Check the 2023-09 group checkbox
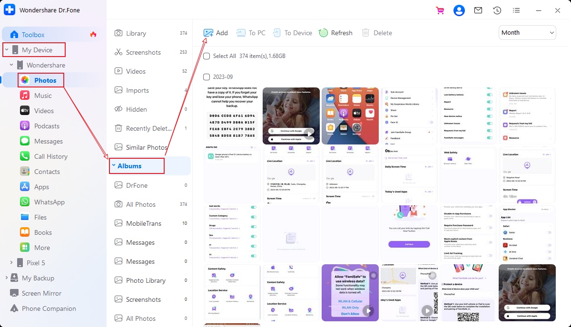Viewport: 571px width, 327px height. 207,77
